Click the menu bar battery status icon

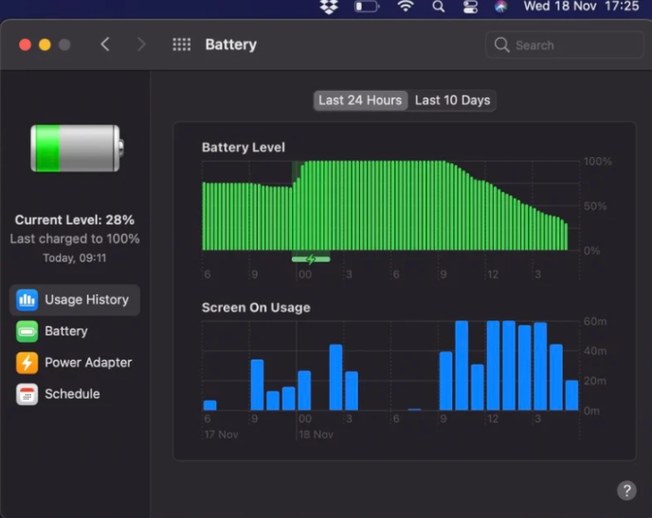click(367, 7)
